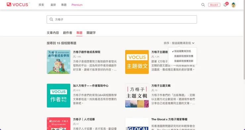The width and height of the screenshot is (245, 130).
Task: Click description starting 方格子是個想要努力幫助創作者
Action: [95, 65]
